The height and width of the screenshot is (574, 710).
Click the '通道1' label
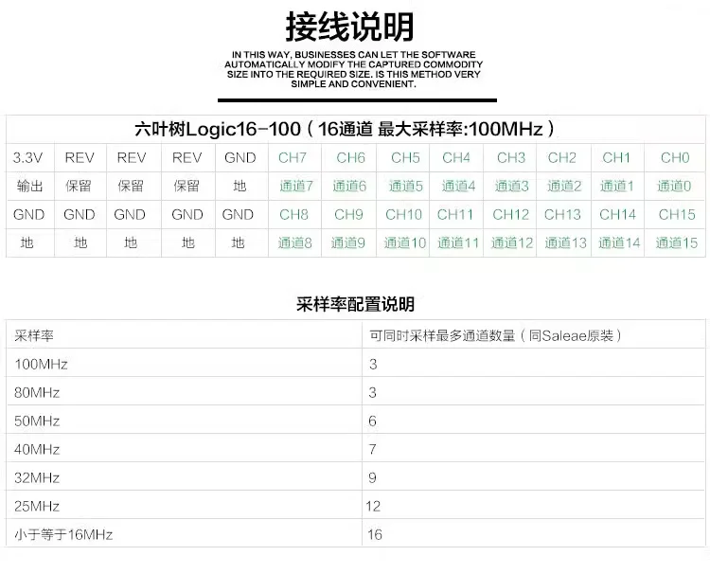point(616,186)
